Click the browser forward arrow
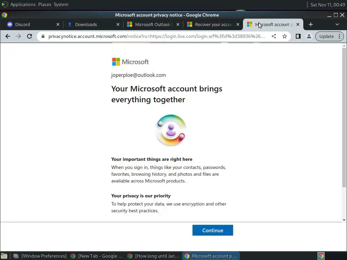Image resolution: width=347 pixels, height=260 pixels. pyautogui.click(x=19, y=36)
